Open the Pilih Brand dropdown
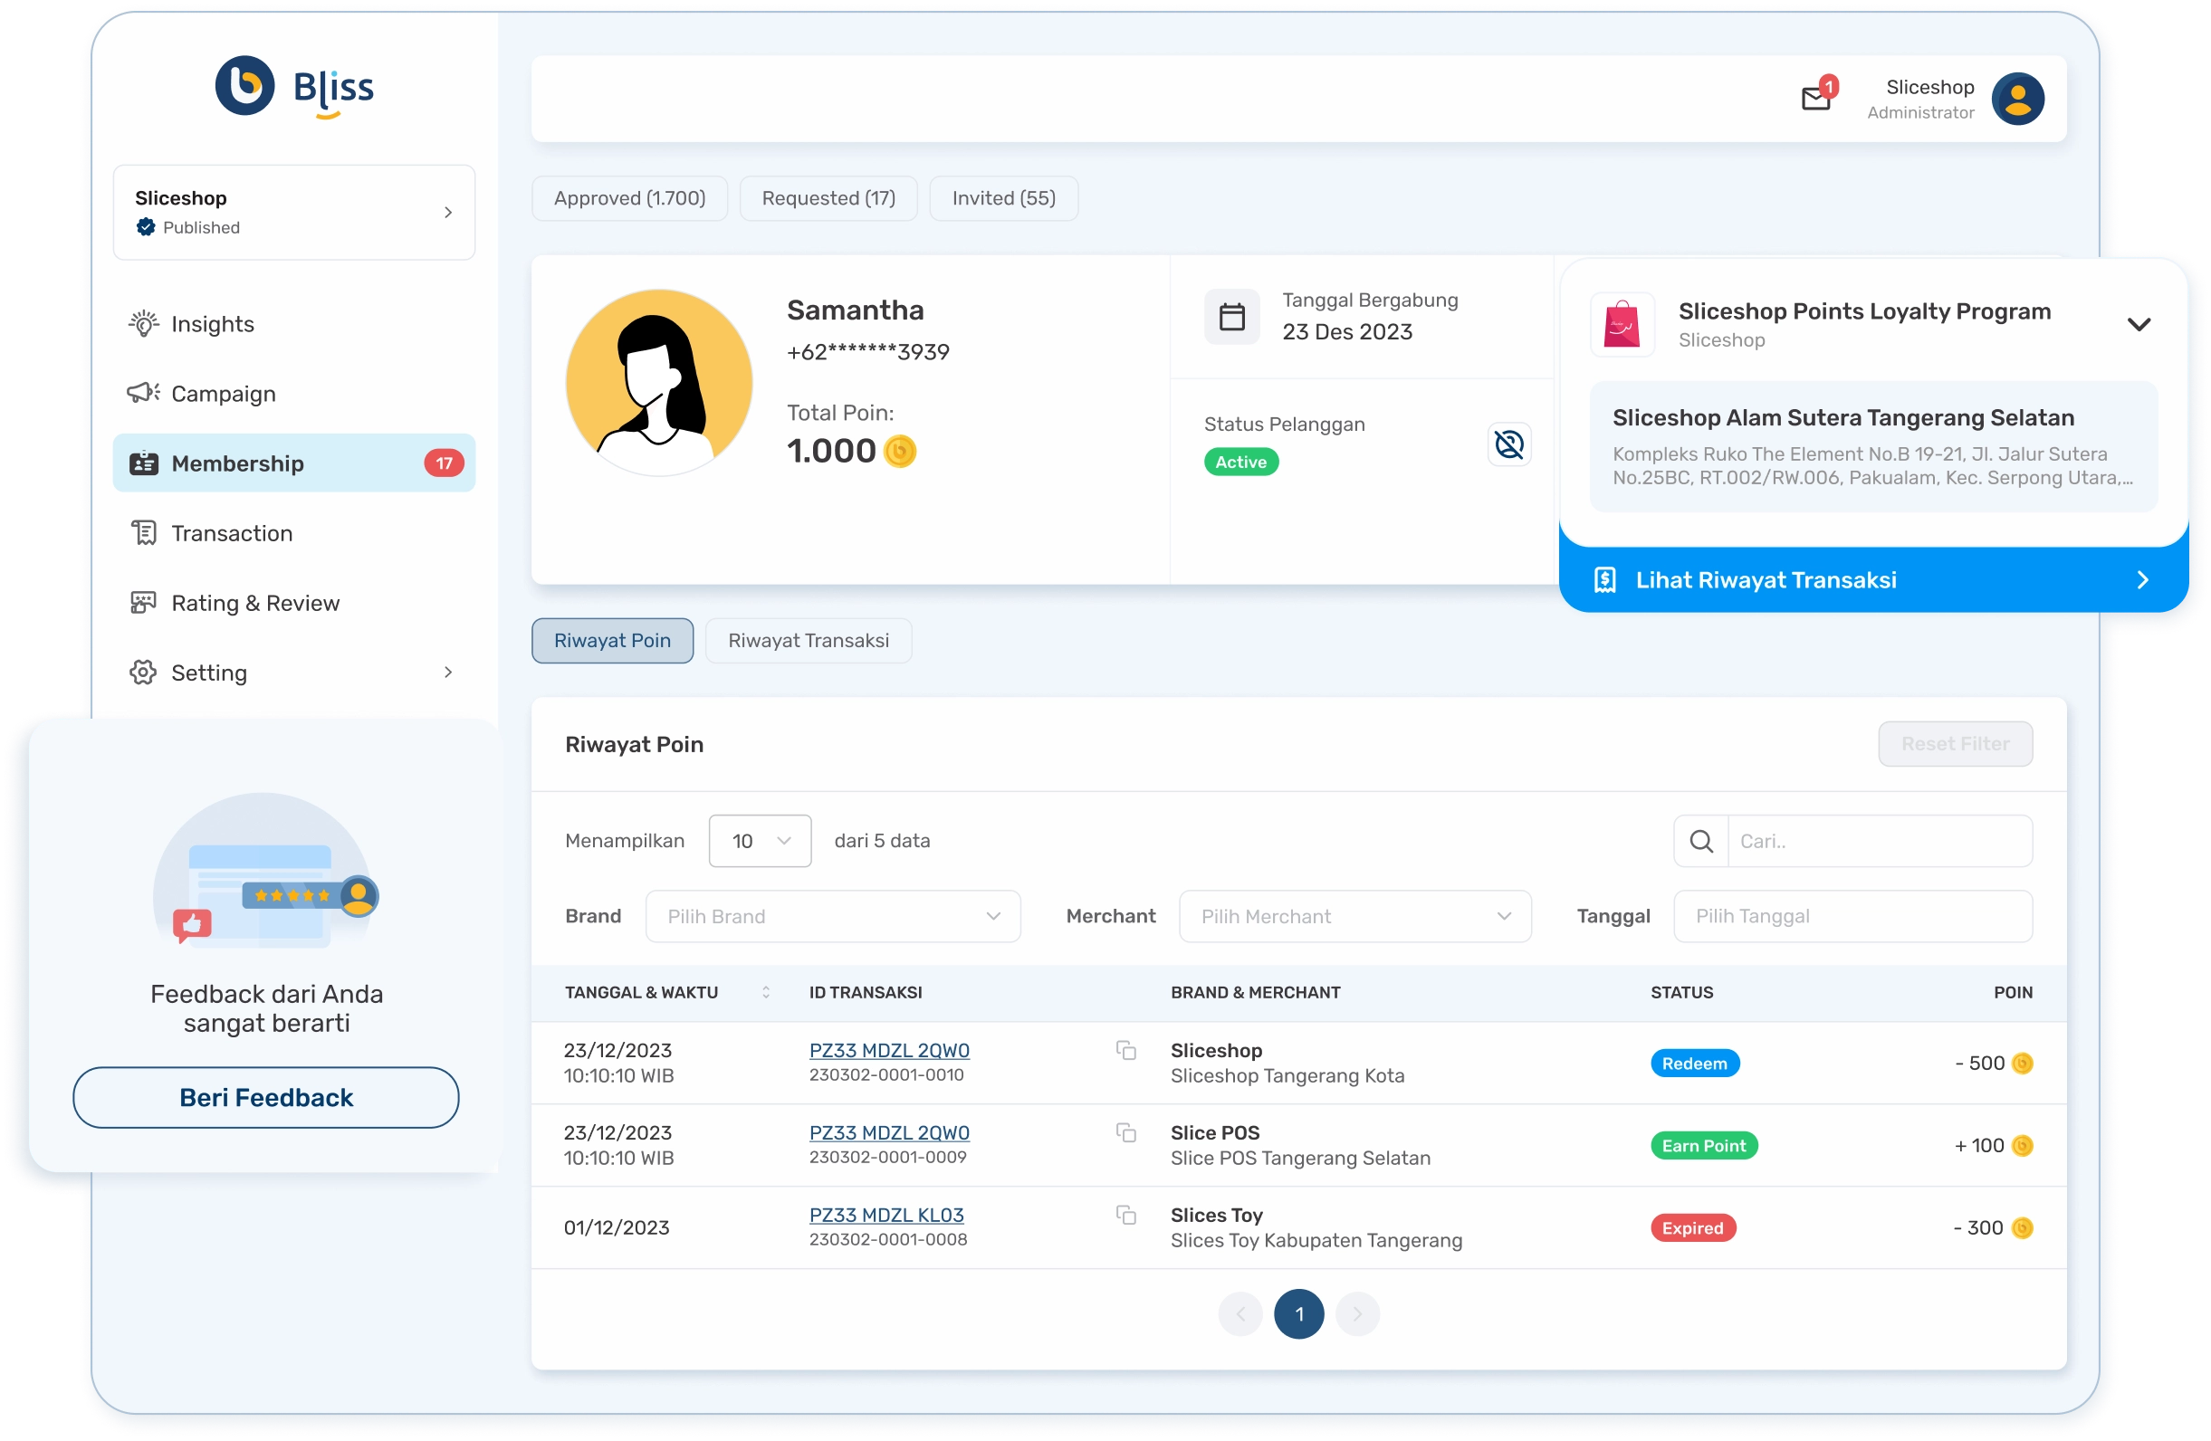Screen dimensions: 2211x1441 point(832,916)
